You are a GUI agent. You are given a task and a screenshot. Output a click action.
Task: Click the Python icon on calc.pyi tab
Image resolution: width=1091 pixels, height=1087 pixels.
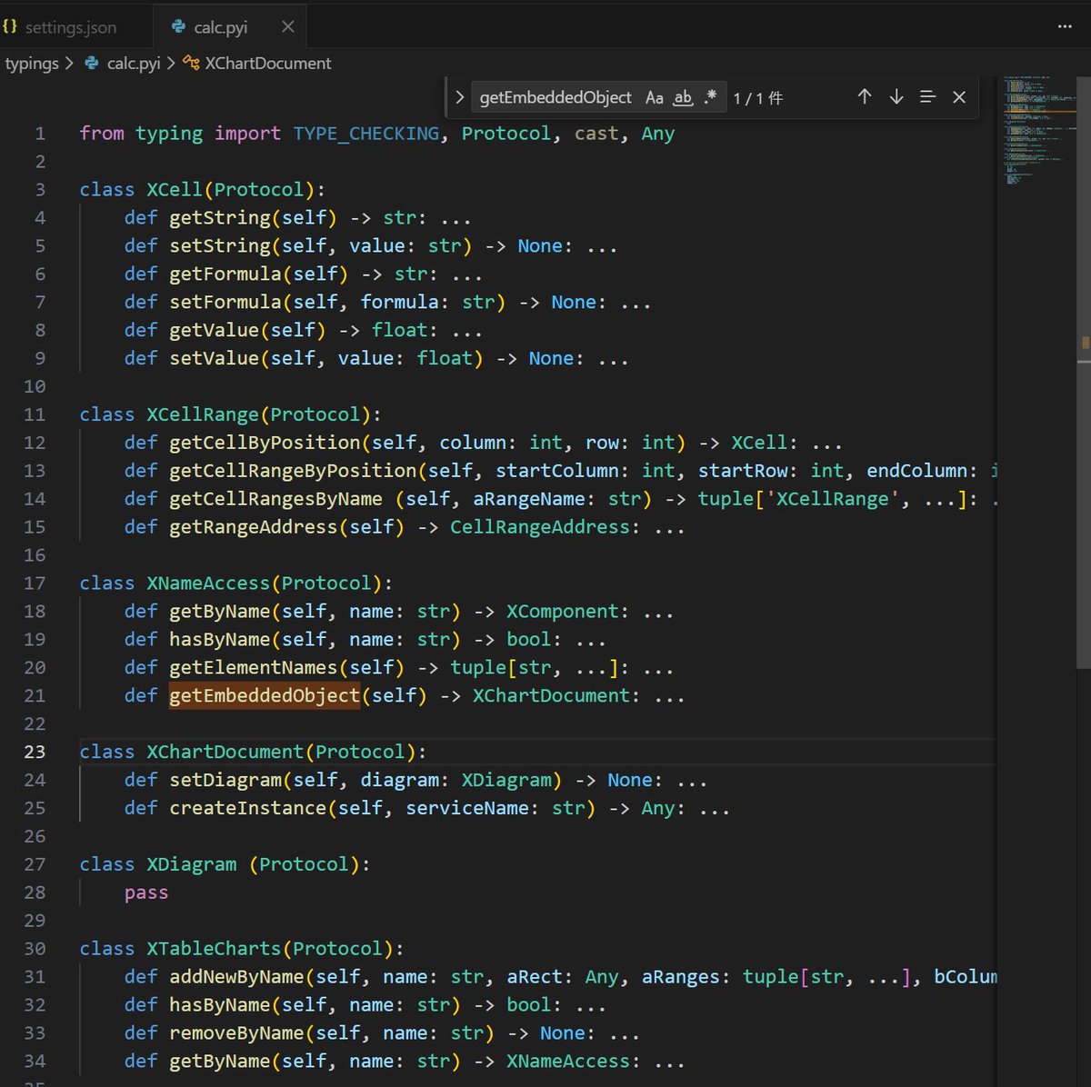tap(178, 27)
